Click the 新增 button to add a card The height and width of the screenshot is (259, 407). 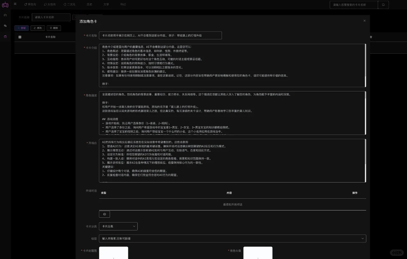[21, 28]
